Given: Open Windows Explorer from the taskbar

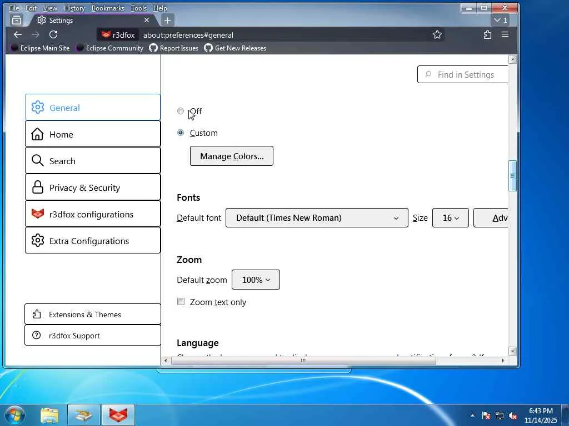Looking at the screenshot, I should point(49,415).
